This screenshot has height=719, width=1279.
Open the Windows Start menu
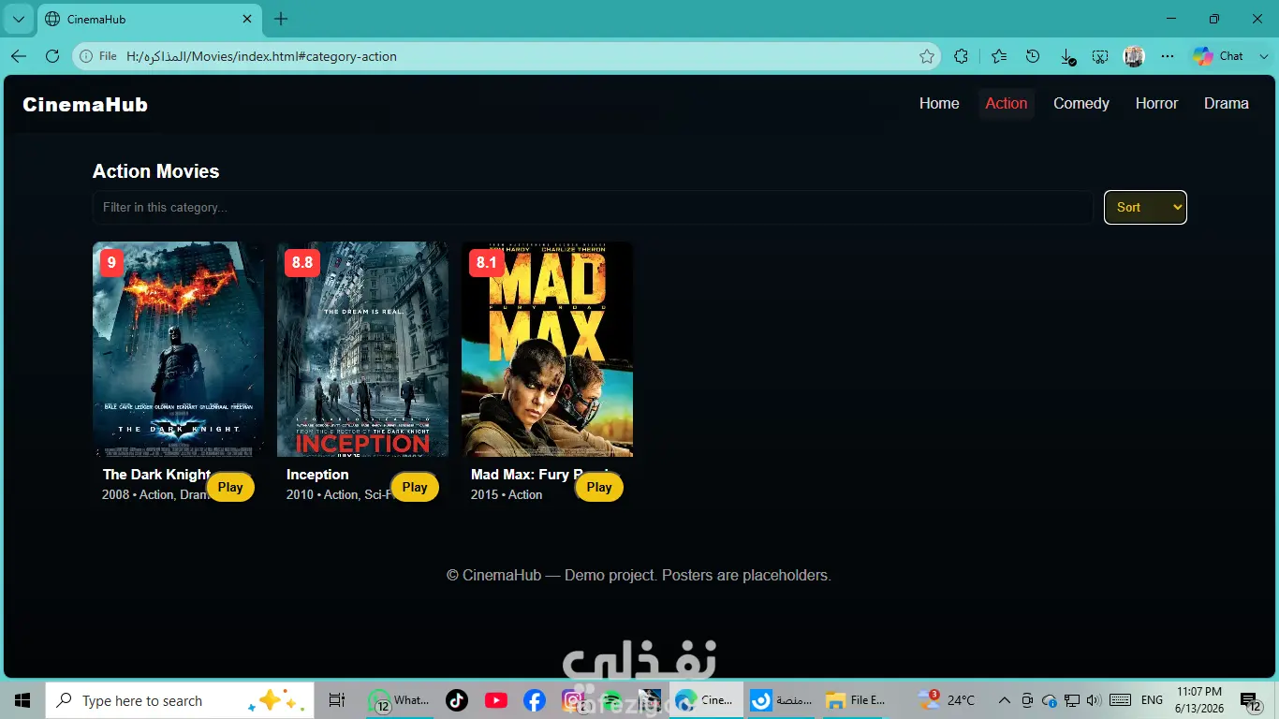[x=22, y=700]
